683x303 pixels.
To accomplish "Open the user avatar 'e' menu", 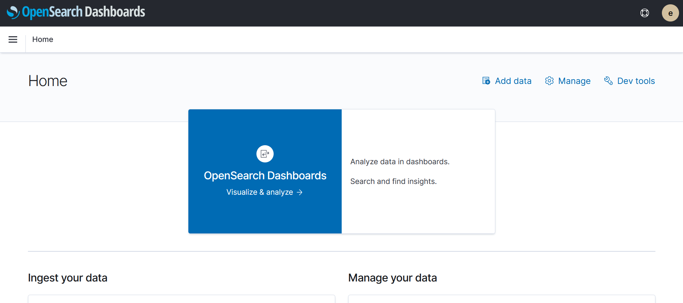I will [x=670, y=13].
